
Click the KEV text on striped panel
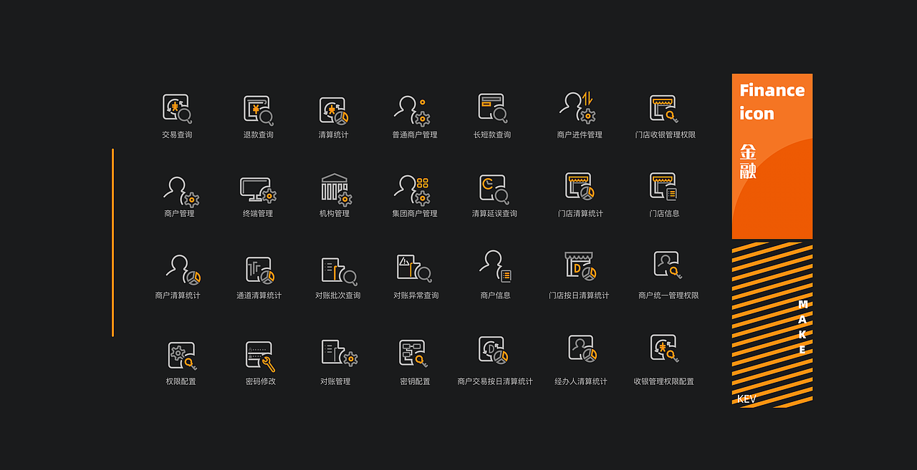pyautogui.click(x=746, y=399)
